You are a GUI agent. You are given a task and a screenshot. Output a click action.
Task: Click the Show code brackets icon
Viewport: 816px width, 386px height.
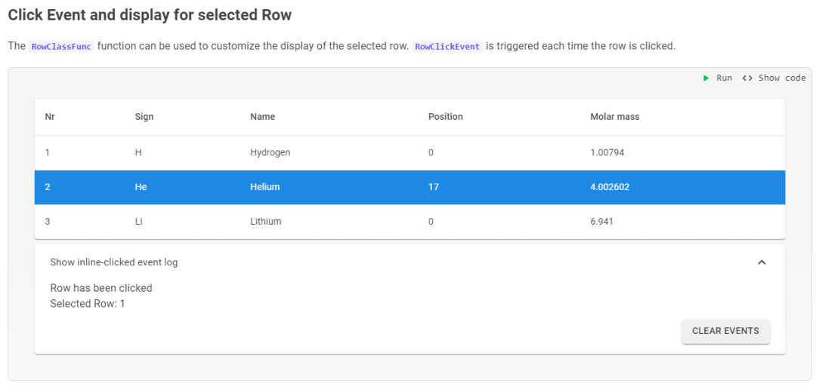coord(747,78)
